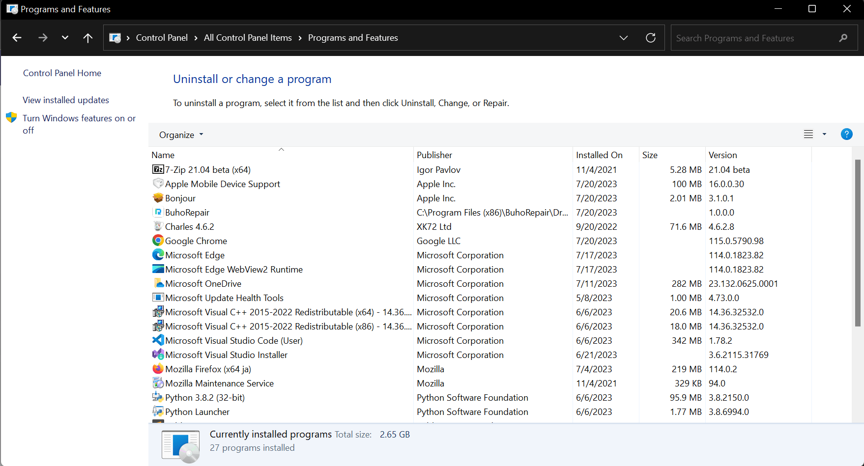Click publisher Igor Pavlov cell

(438, 170)
